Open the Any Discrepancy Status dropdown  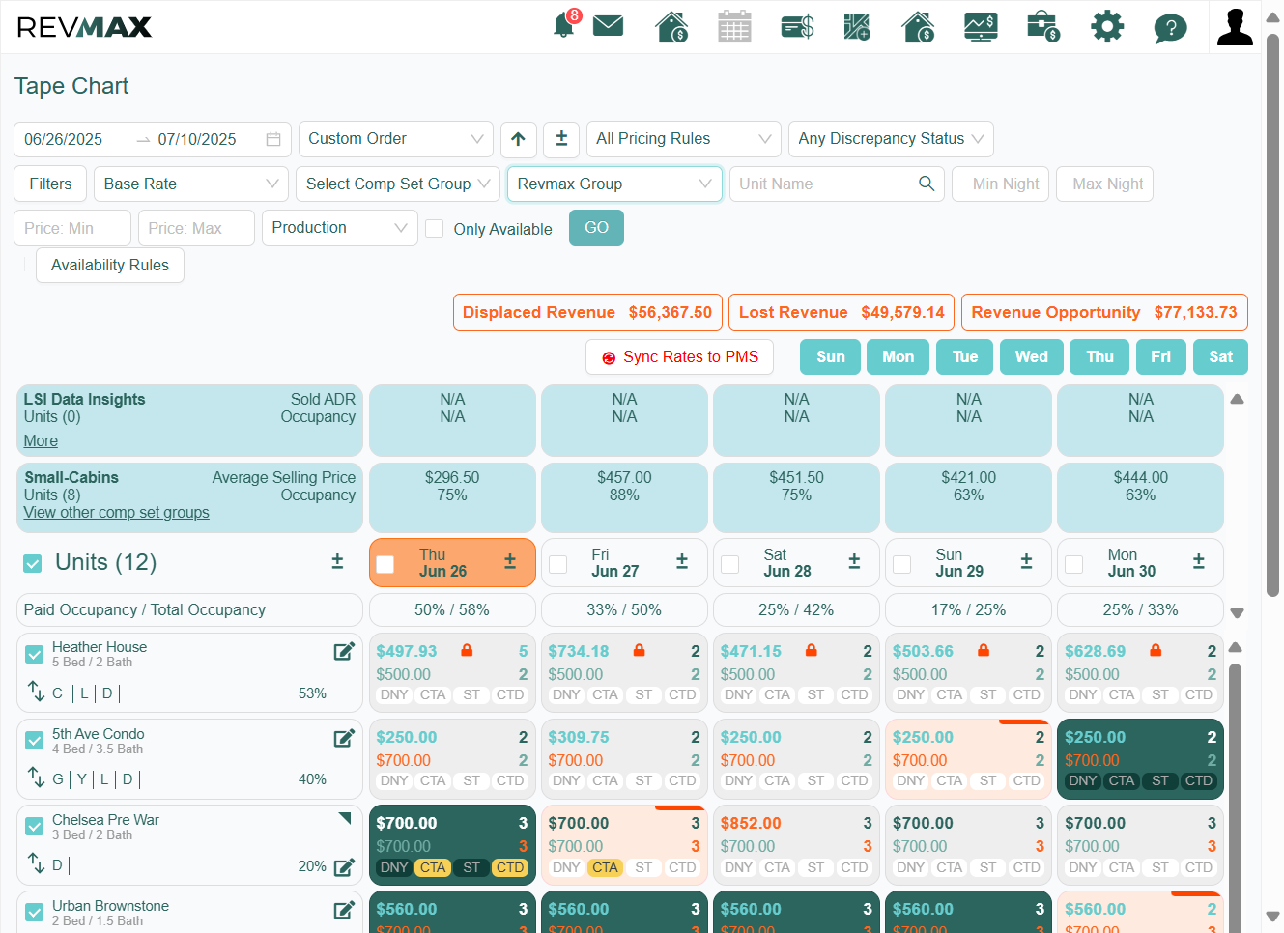pyautogui.click(x=891, y=139)
